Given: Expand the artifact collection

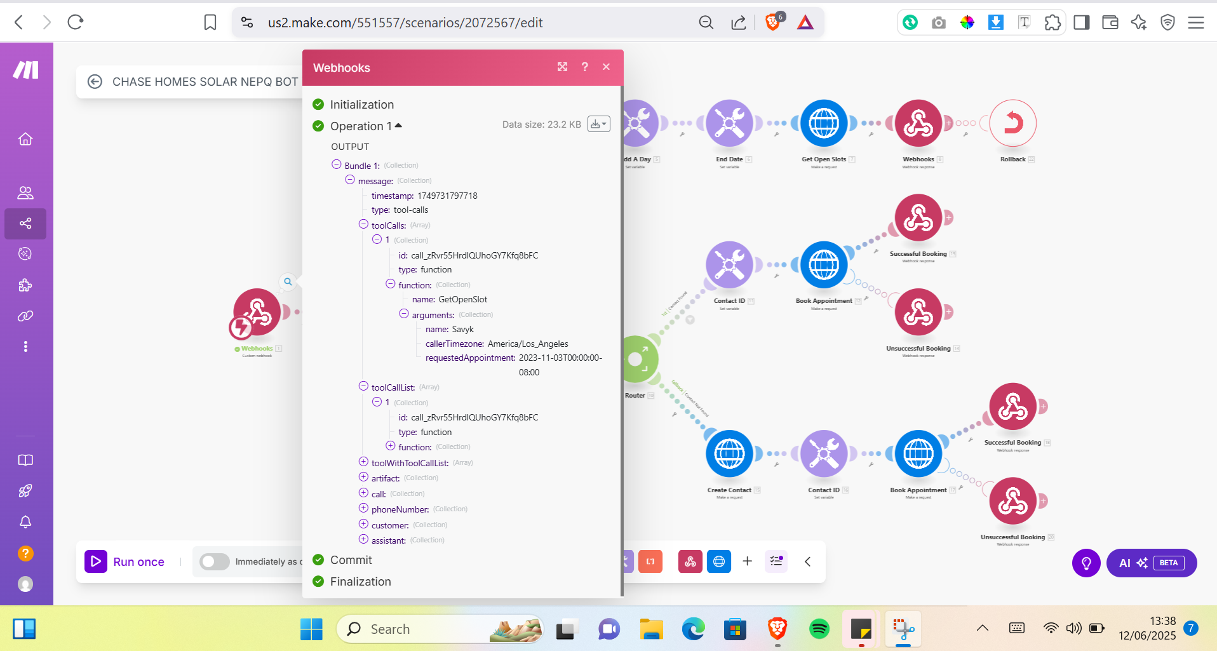Looking at the screenshot, I should (363, 477).
